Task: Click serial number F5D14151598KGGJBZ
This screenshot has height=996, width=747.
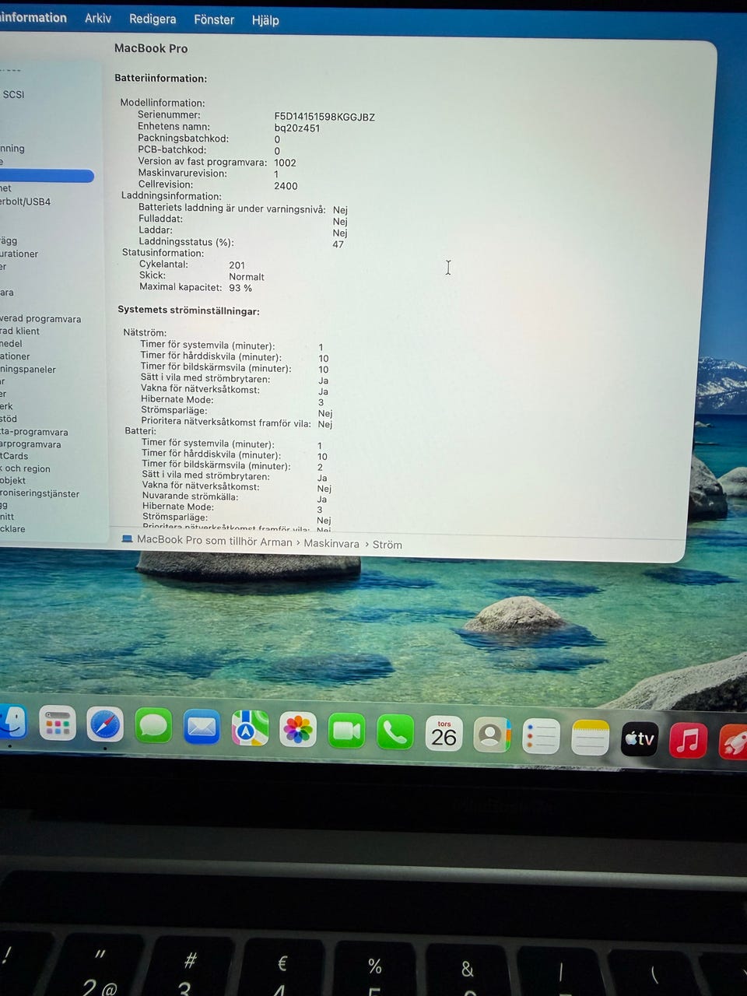Action: tap(324, 117)
